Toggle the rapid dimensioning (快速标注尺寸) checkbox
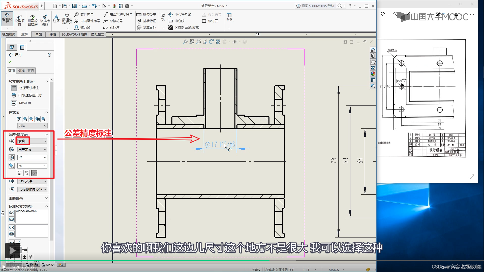Image resolution: width=484 pixels, height=272 pixels. [x=20, y=95]
